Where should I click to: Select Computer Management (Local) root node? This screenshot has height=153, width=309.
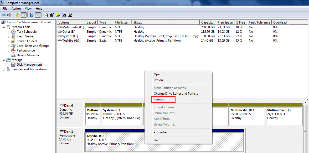tap(29, 22)
